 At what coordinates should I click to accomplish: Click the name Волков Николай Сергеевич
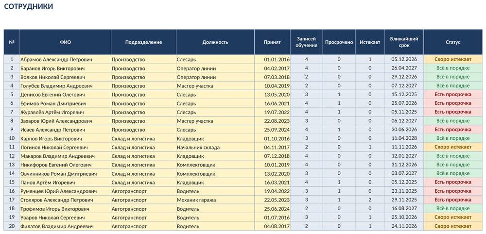click(52, 77)
